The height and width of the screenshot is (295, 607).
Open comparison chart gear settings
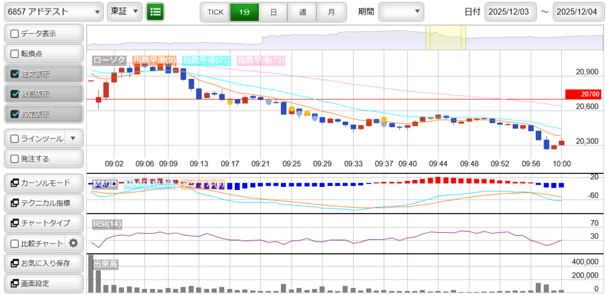click(74, 243)
